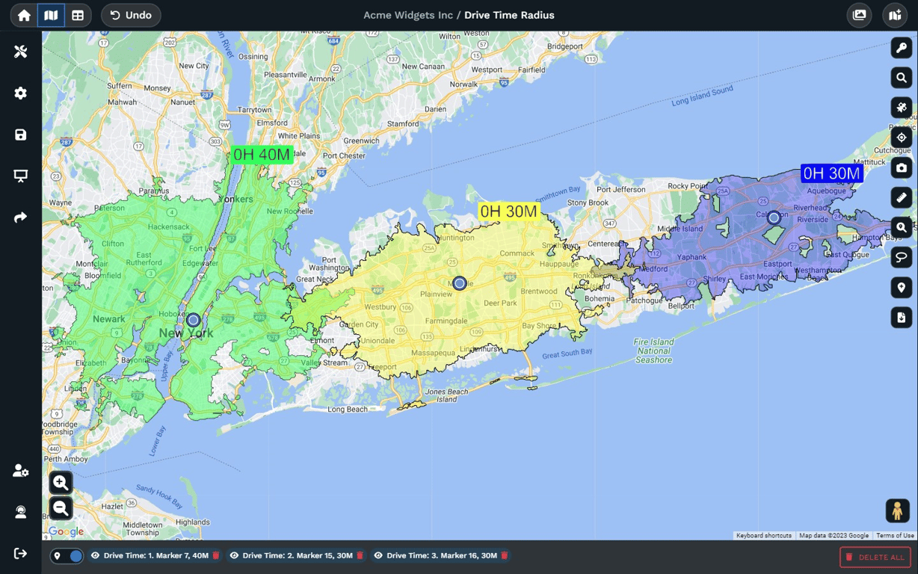Toggle visibility of Drive Time 2 Marker 15
This screenshot has width=918, height=574.
(234, 556)
